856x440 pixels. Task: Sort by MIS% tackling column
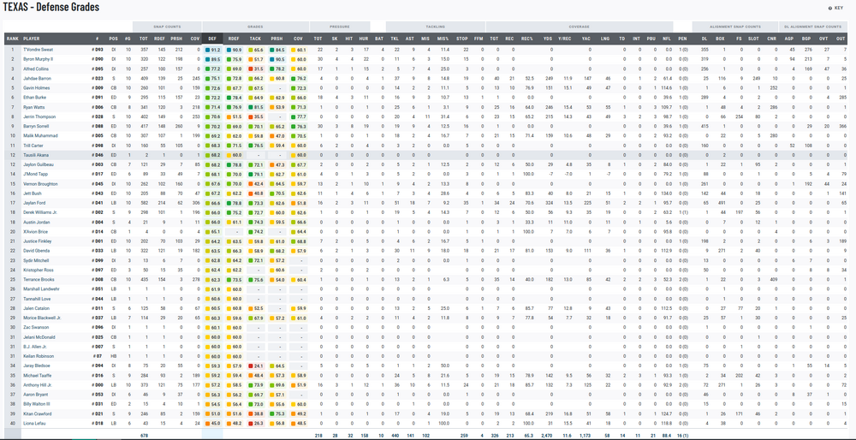pyautogui.click(x=443, y=39)
